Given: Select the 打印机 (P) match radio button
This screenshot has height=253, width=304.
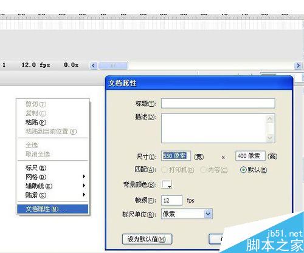Looking at the screenshot, I should click(164, 170).
